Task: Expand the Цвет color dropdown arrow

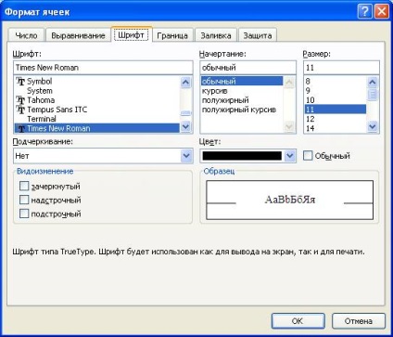Action: 290,156
